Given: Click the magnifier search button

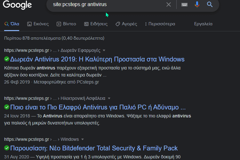Looking at the screenshot, I should pyautogui.click(x=210, y=4).
